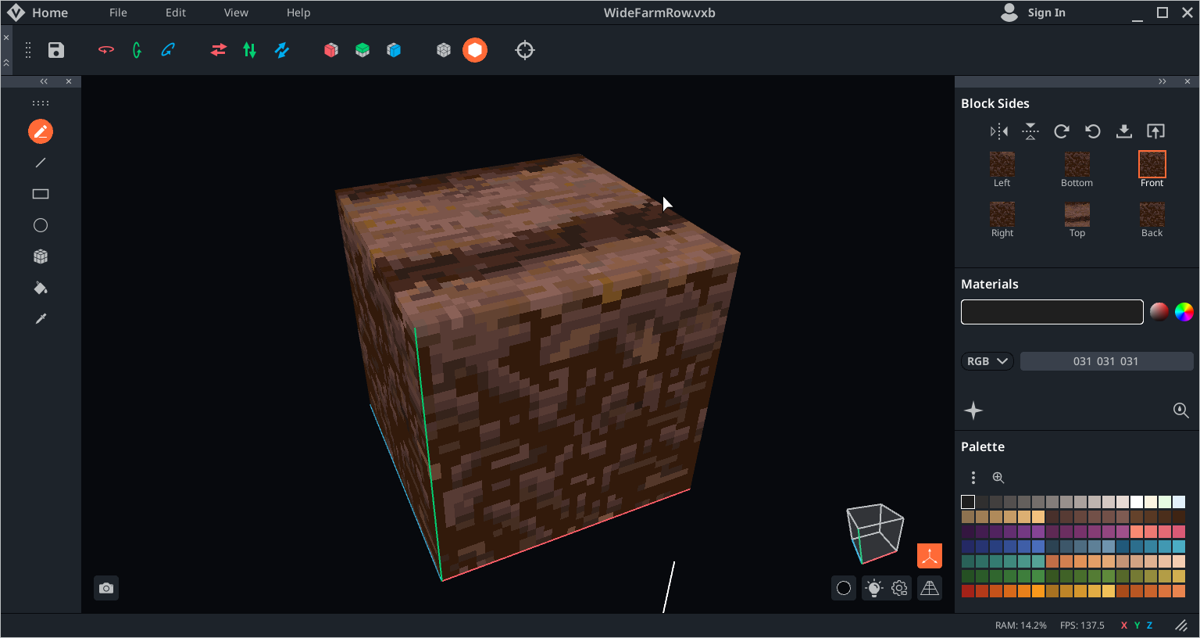
Task: Save the file with floppy disk icon
Action: (56, 50)
